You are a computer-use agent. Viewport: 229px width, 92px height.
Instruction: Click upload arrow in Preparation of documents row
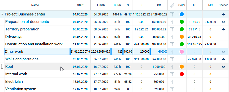(172, 22)
